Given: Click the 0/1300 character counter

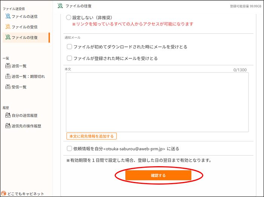Looking at the screenshot, I should click(x=240, y=70).
